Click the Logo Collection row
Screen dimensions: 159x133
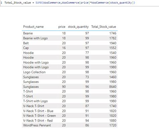pos(69,72)
